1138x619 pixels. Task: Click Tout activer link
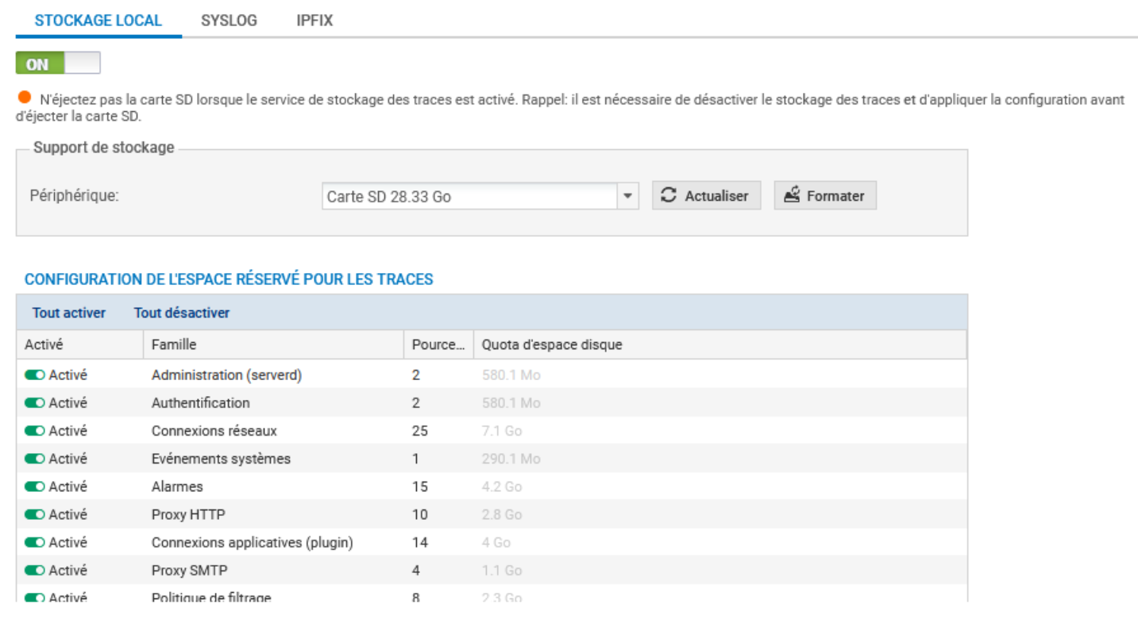[x=68, y=313]
